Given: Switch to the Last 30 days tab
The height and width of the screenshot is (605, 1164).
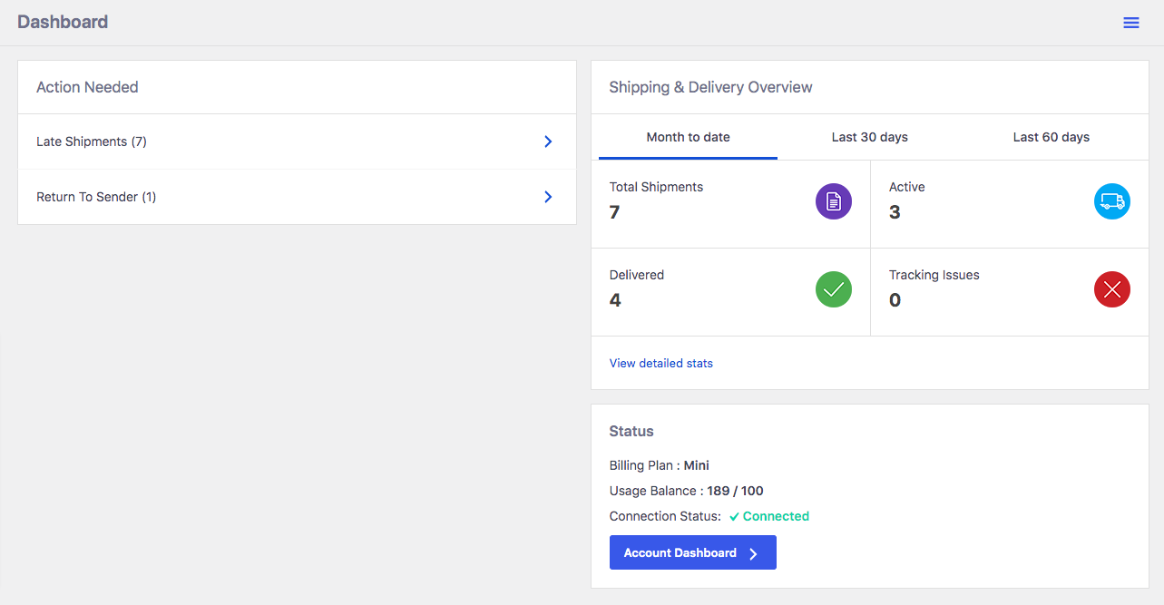Looking at the screenshot, I should (x=869, y=137).
